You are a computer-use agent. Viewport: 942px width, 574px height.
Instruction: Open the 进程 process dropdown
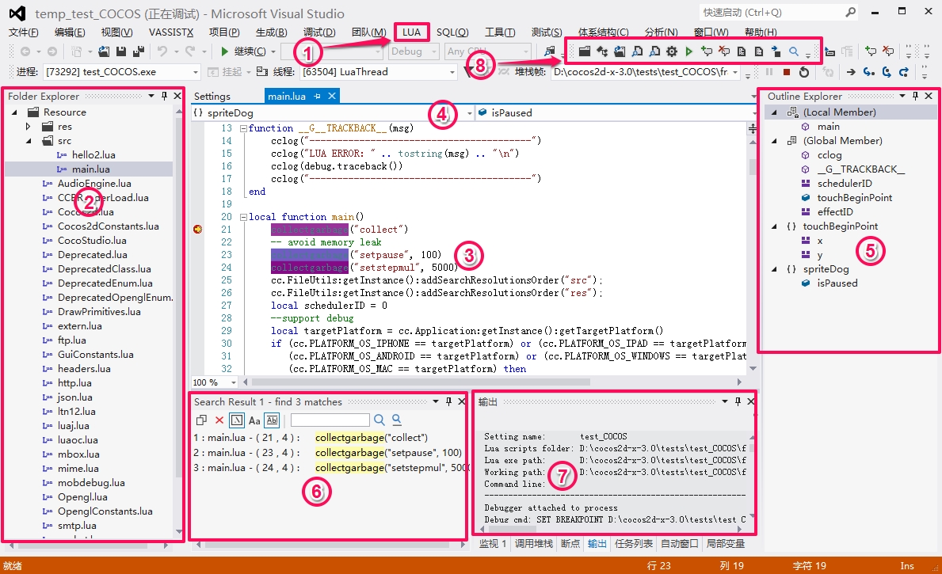click(x=195, y=72)
